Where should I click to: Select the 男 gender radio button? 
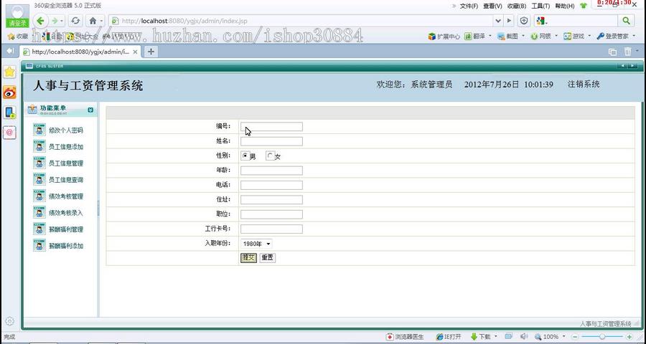click(245, 156)
